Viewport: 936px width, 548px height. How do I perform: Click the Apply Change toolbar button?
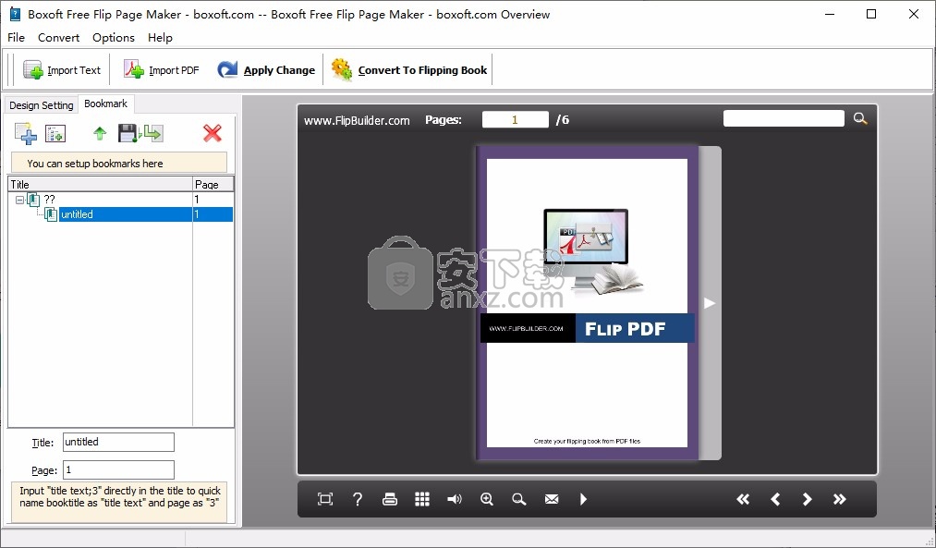(266, 70)
